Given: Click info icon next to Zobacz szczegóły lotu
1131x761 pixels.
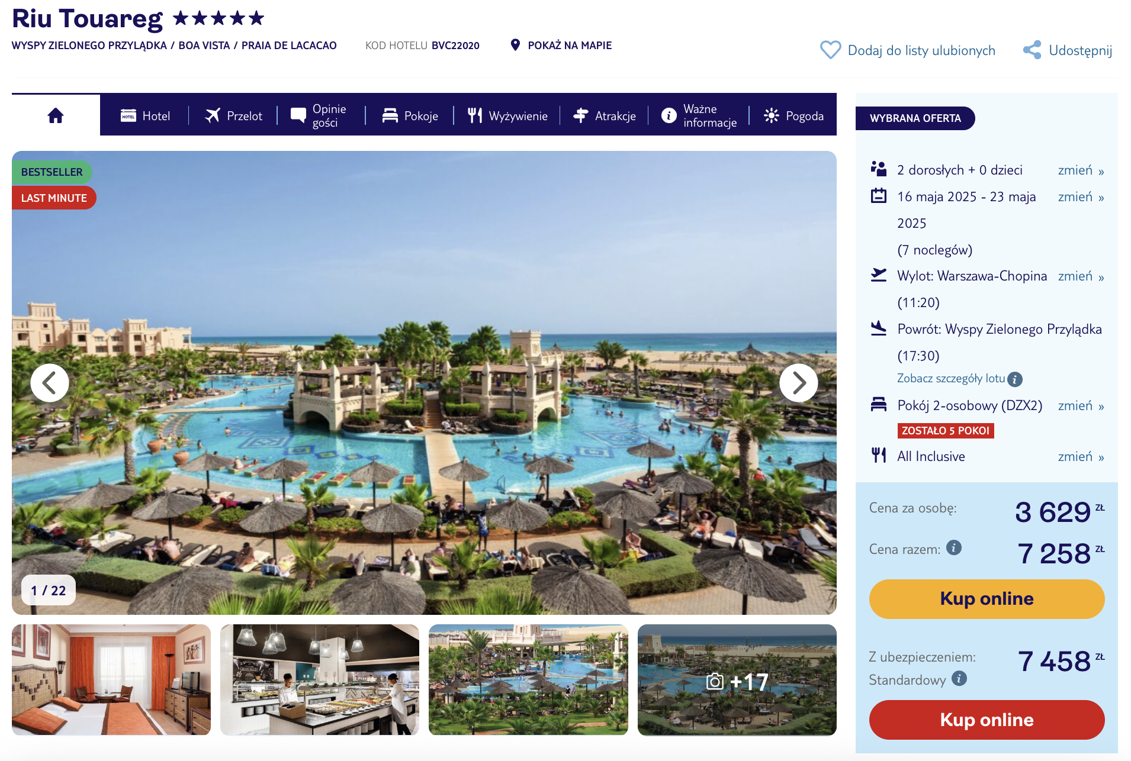Looking at the screenshot, I should (x=1015, y=379).
